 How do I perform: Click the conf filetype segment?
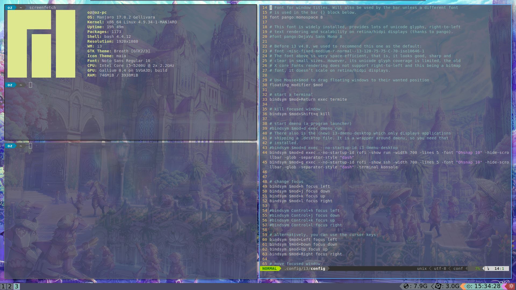click(x=458, y=269)
